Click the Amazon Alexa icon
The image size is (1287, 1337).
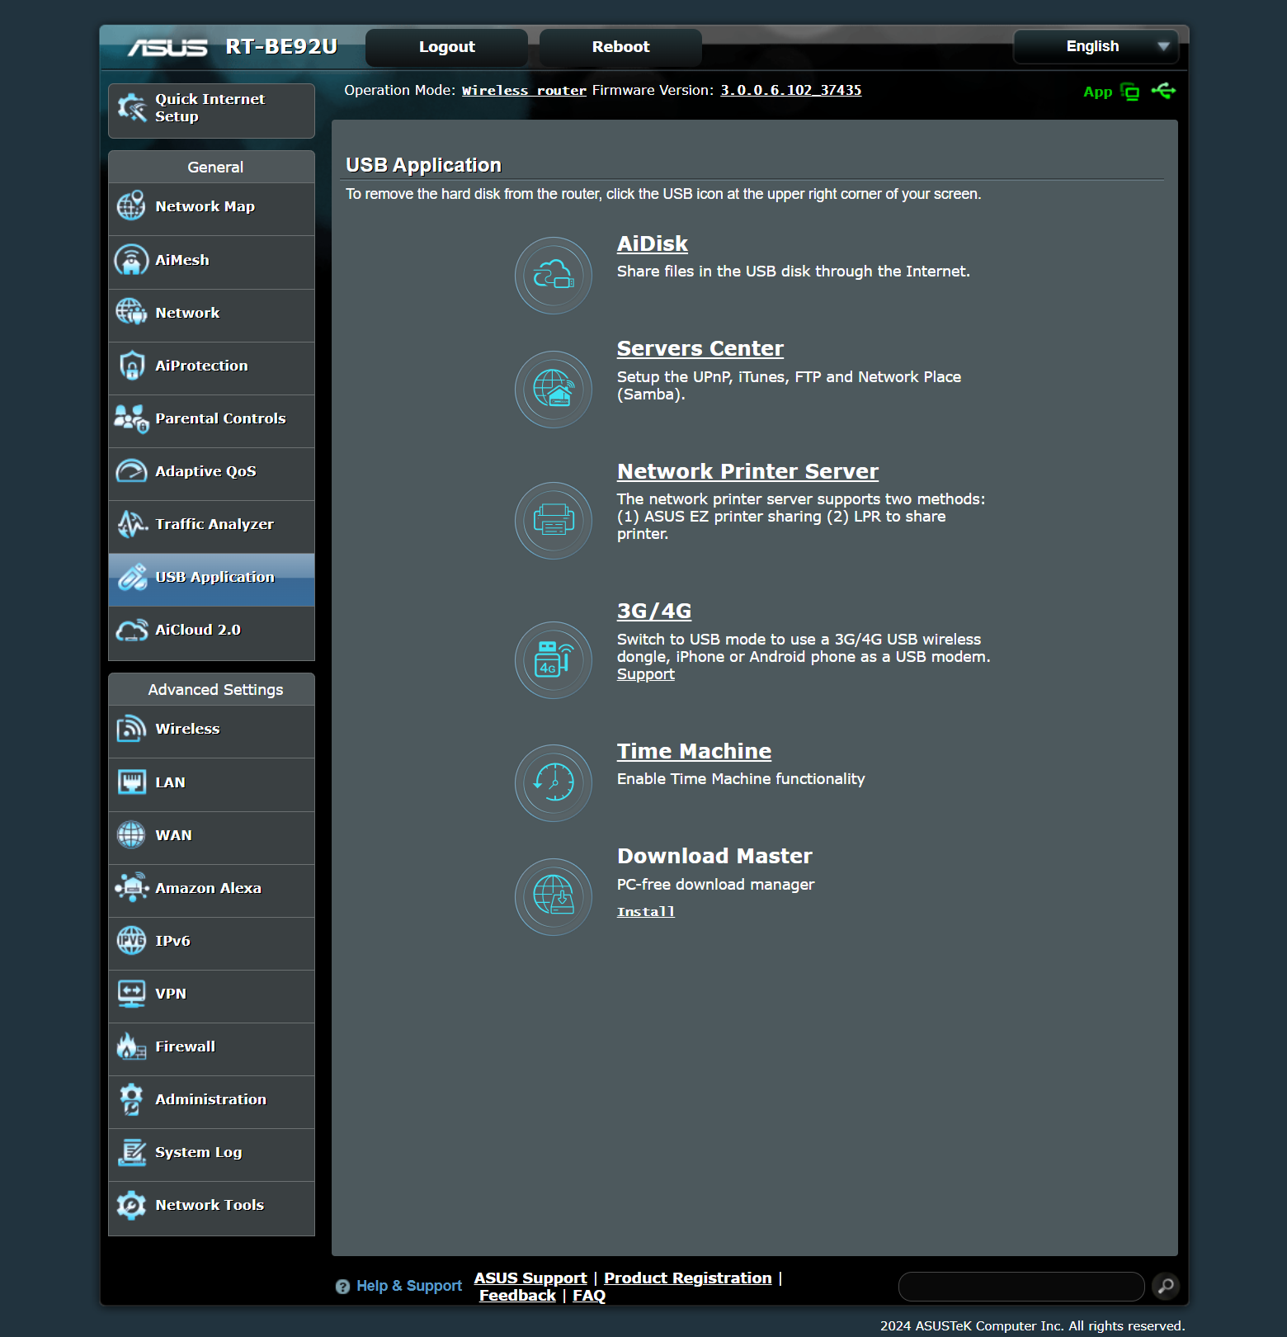131,888
